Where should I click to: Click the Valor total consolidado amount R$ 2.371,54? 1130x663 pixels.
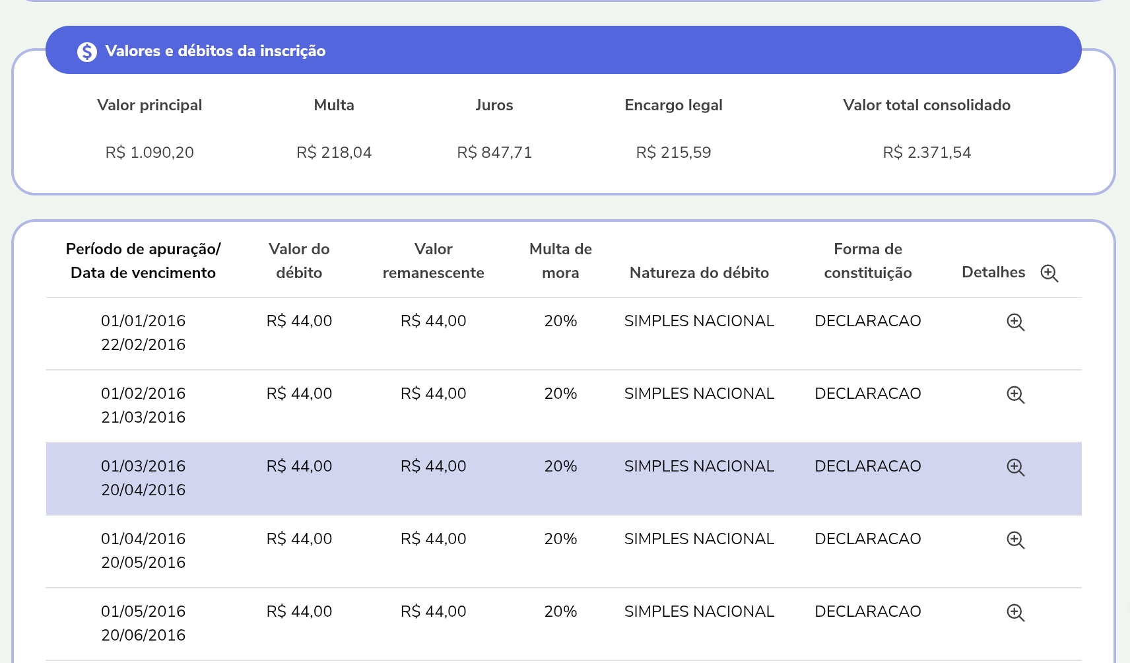pyautogui.click(x=927, y=153)
